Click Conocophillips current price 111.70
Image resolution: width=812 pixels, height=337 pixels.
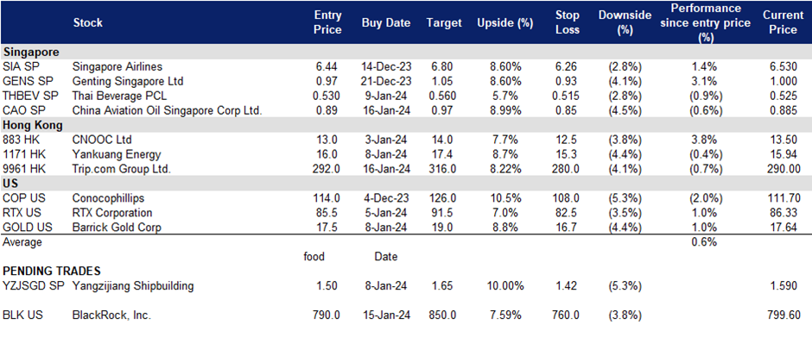(784, 198)
